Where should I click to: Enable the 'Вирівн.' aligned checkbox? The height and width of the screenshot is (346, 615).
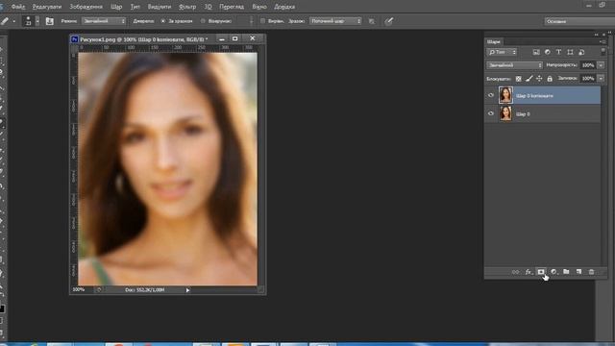click(262, 21)
